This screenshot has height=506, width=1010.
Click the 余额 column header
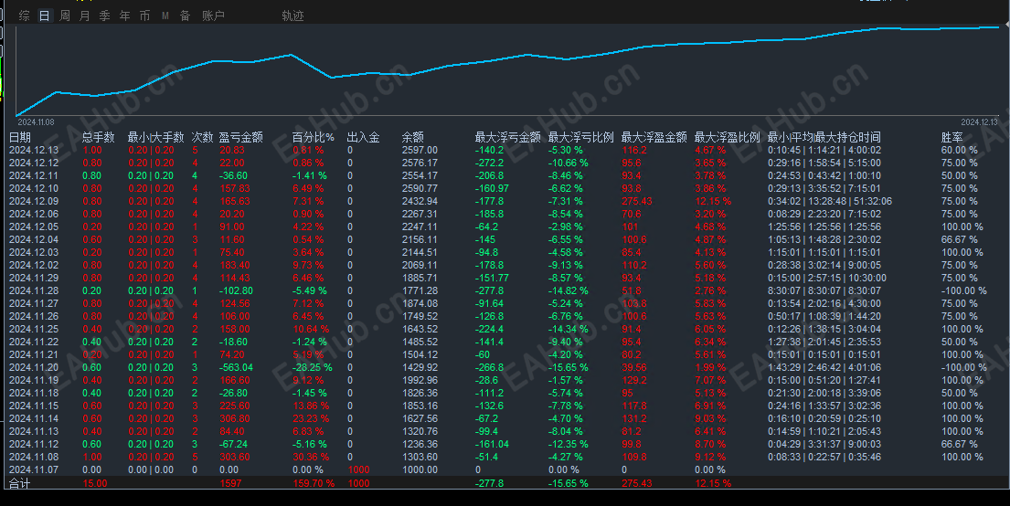coord(413,137)
